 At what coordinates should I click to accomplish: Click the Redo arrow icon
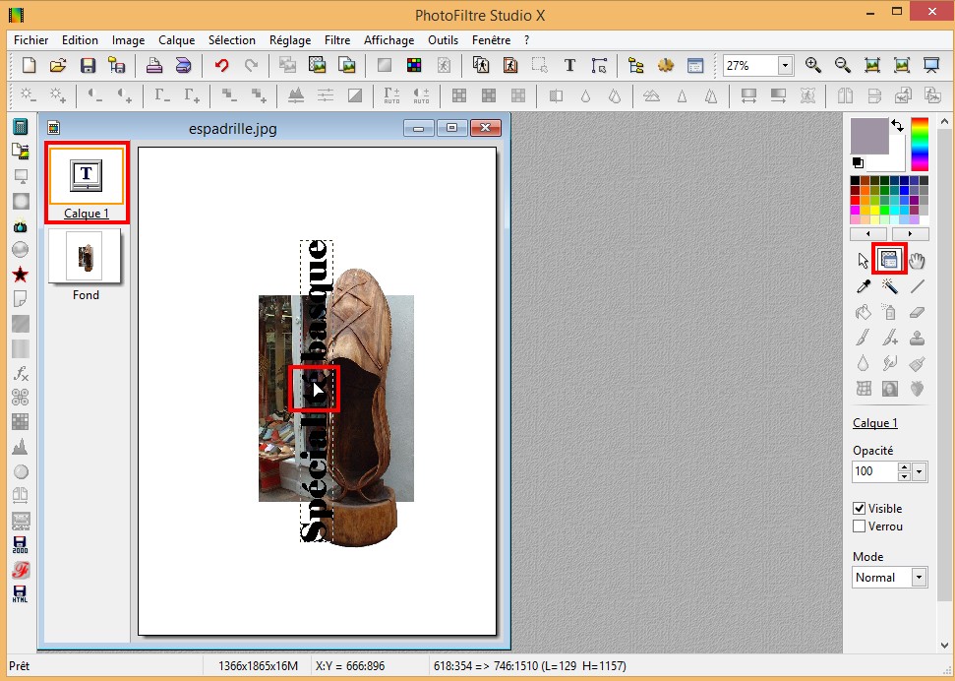[251, 65]
